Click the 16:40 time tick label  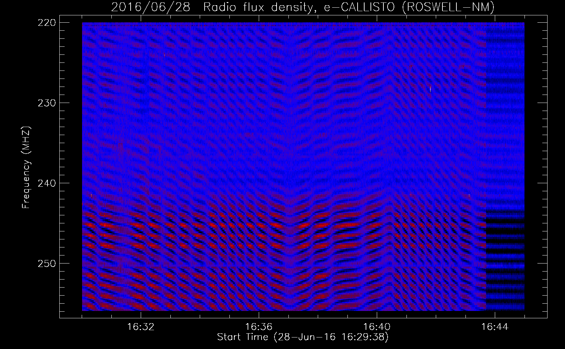point(377,327)
